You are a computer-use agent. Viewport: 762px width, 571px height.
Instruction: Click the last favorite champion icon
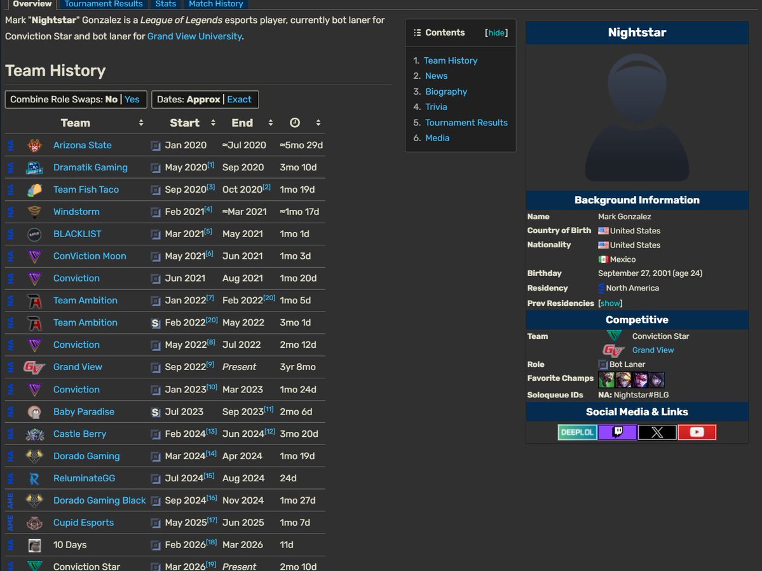[657, 379]
